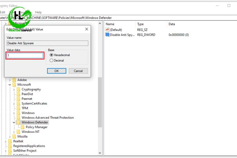This screenshot has height=158, width=237.
Task: Click the Disable Anti Spy DWORD value icon
Action: (107, 35)
